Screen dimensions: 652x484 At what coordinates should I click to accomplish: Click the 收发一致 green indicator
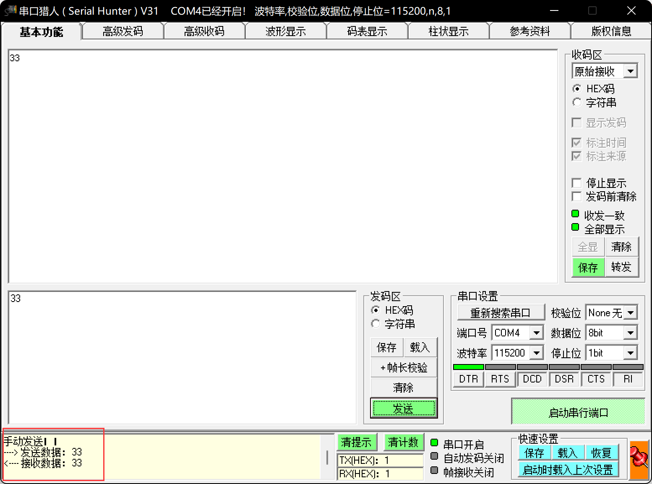[x=575, y=213]
